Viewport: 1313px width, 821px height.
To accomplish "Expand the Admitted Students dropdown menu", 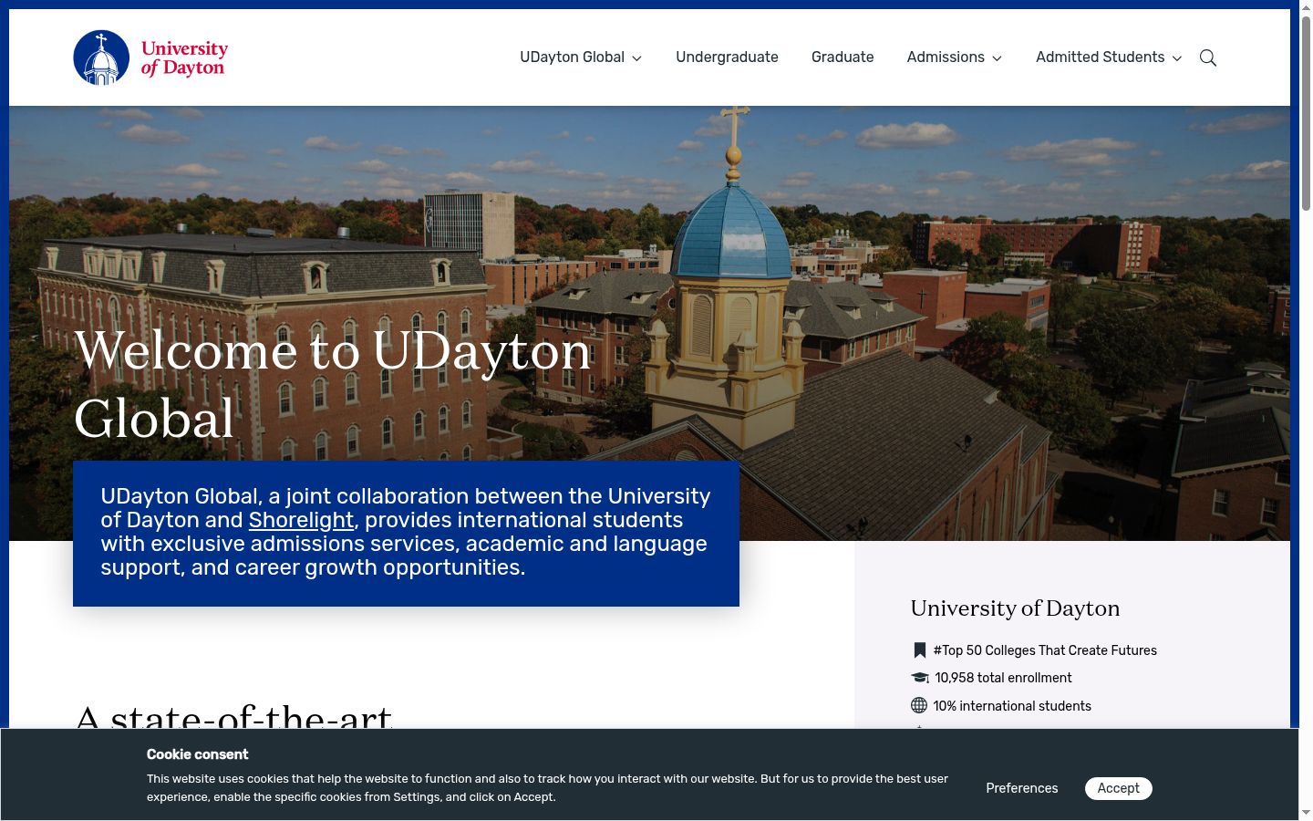I will [x=1109, y=57].
